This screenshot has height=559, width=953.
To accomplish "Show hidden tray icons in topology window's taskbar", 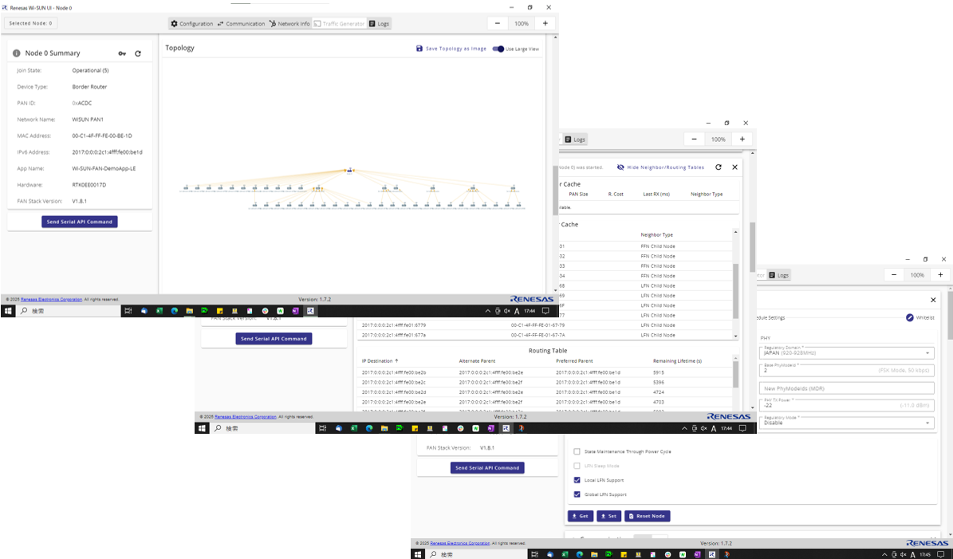I will pos(487,311).
